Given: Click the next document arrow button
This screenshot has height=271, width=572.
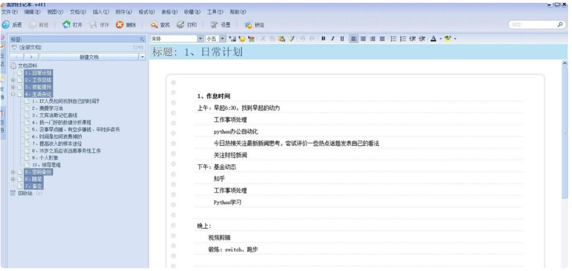Looking at the screenshot, I should (x=31, y=57).
